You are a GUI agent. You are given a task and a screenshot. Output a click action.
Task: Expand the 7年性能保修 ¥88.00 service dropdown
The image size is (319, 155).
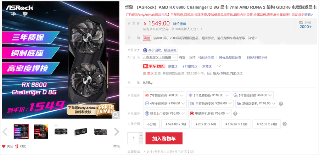click(x=164, y=95)
